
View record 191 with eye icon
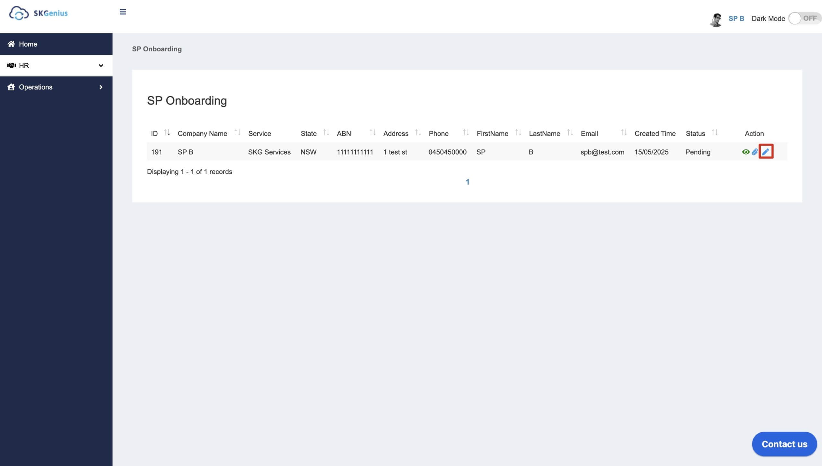tap(746, 152)
